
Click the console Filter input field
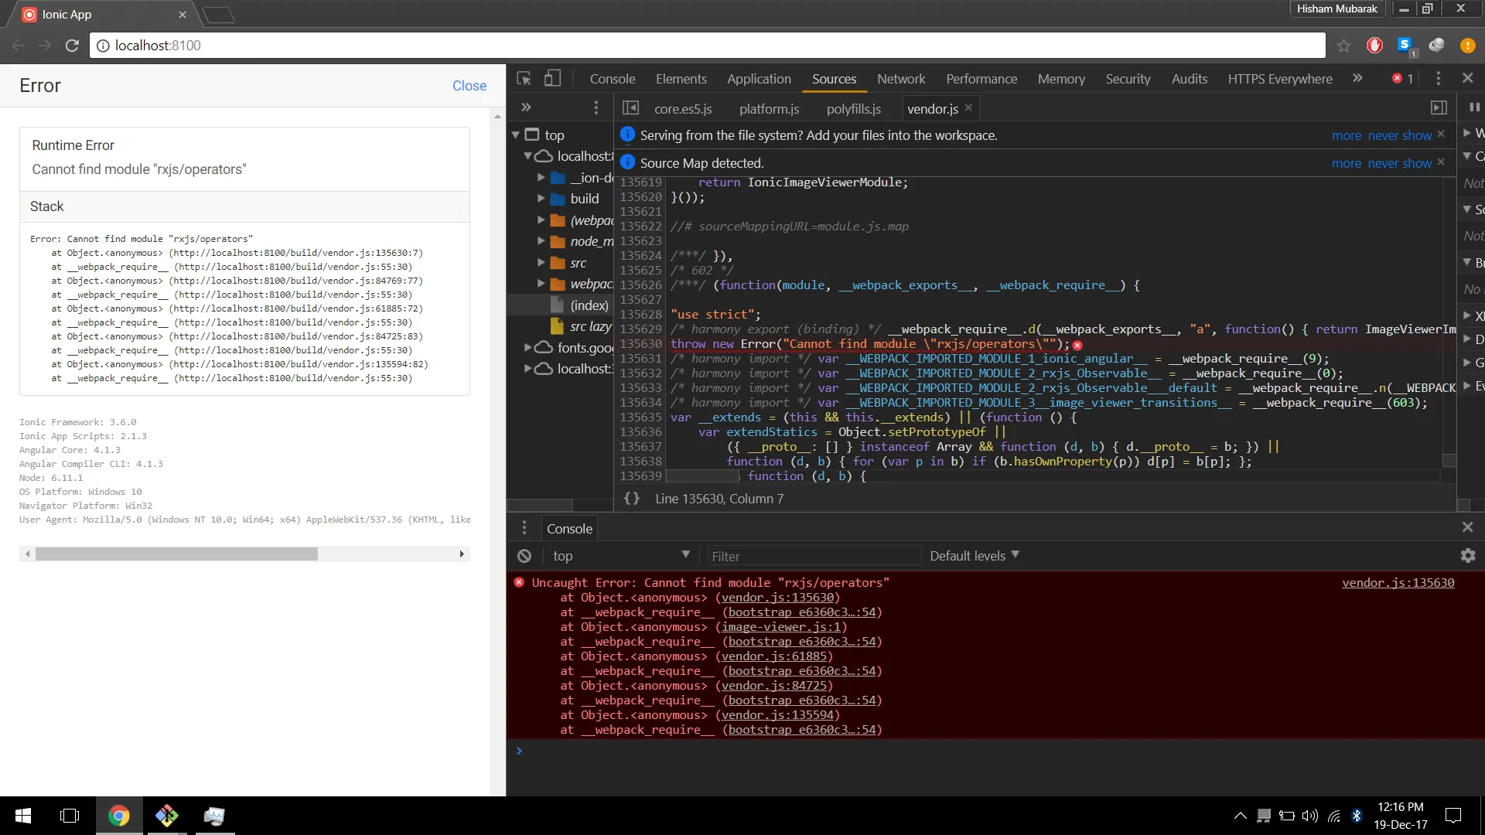coord(812,557)
